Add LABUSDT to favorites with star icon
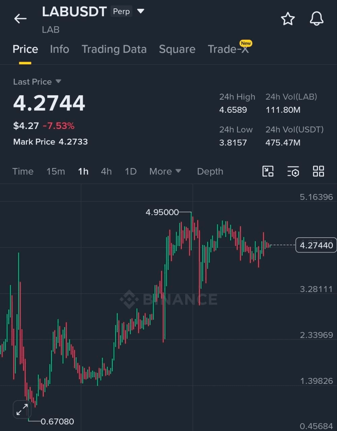 288,19
